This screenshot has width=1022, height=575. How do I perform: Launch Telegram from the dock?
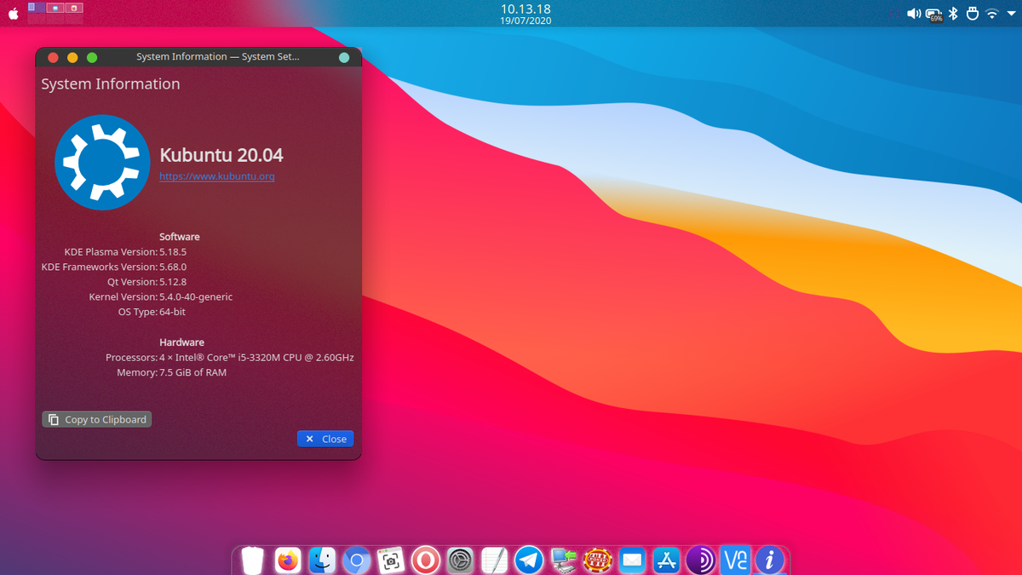(529, 560)
